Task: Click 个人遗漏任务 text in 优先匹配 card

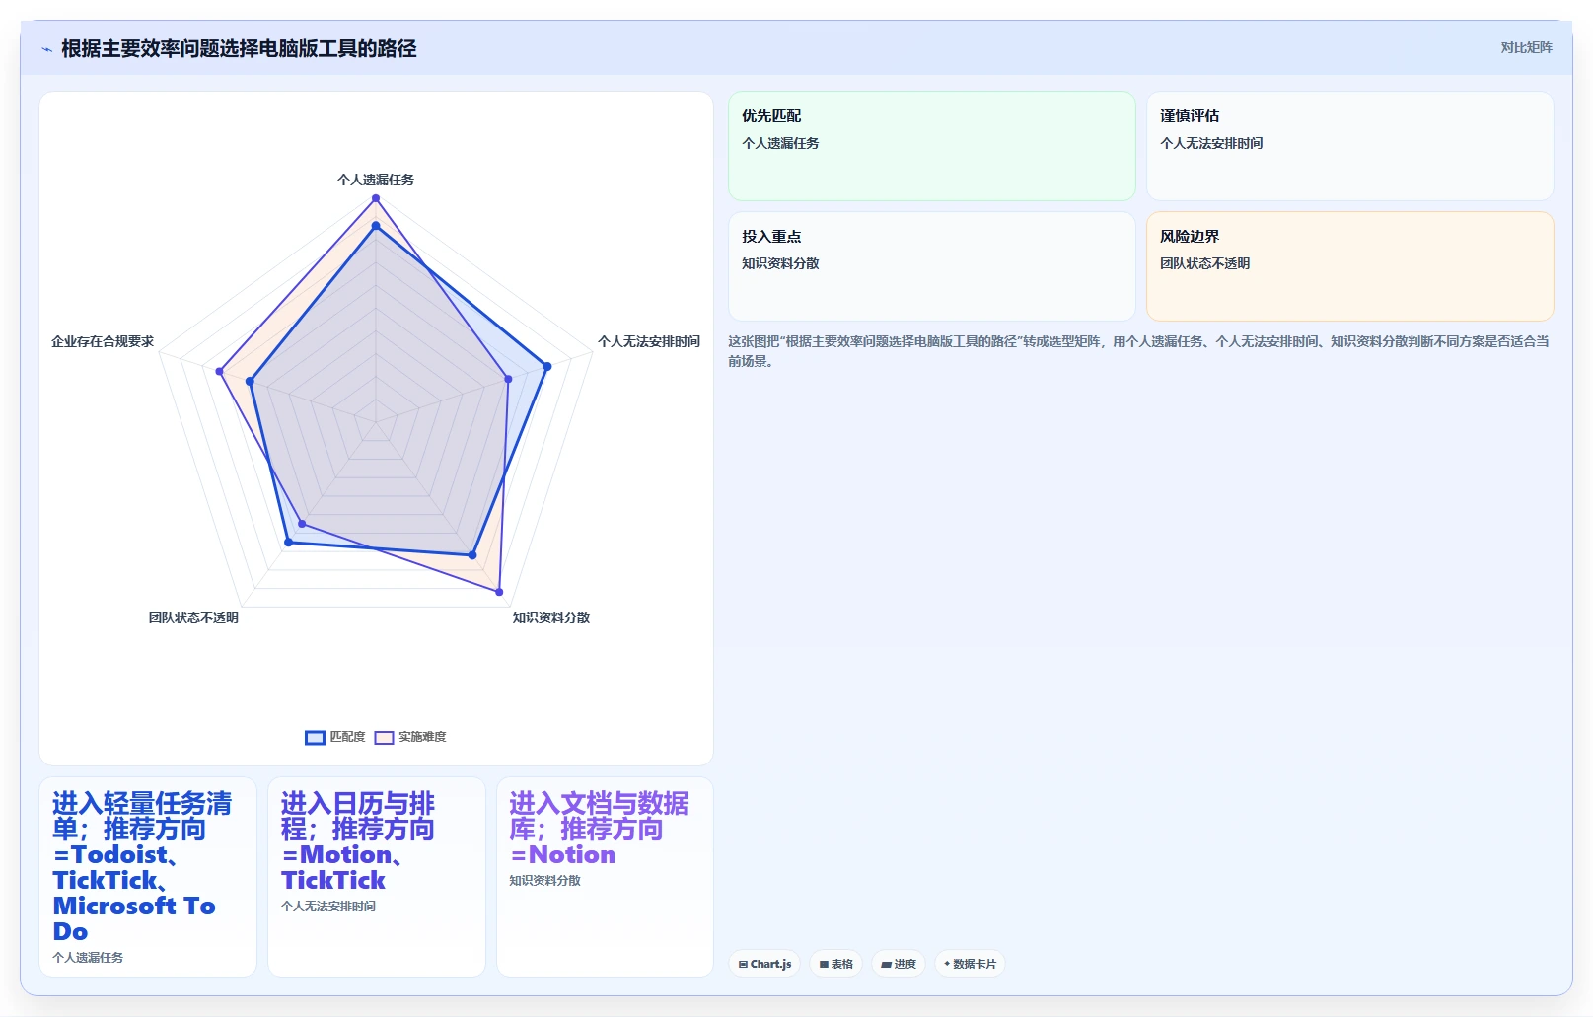Action: (780, 143)
